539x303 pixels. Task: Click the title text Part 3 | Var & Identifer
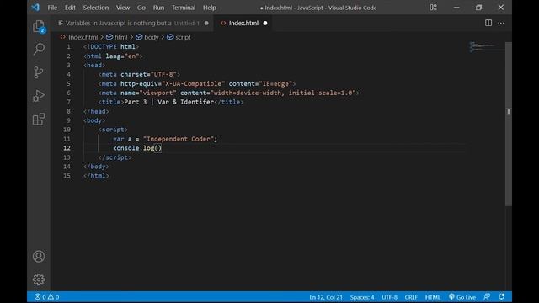coord(168,102)
